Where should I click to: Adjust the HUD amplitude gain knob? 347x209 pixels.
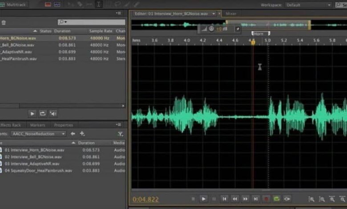[211, 29]
